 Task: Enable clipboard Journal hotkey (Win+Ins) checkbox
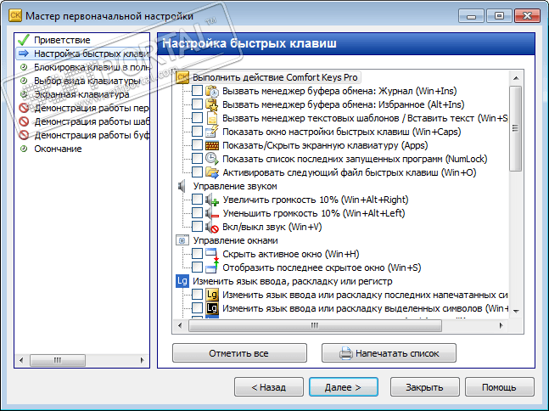coord(197,91)
